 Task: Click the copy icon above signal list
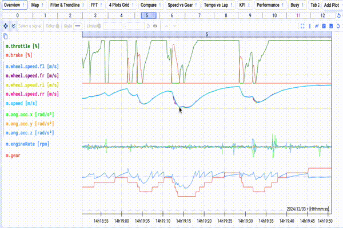click(x=6, y=35)
